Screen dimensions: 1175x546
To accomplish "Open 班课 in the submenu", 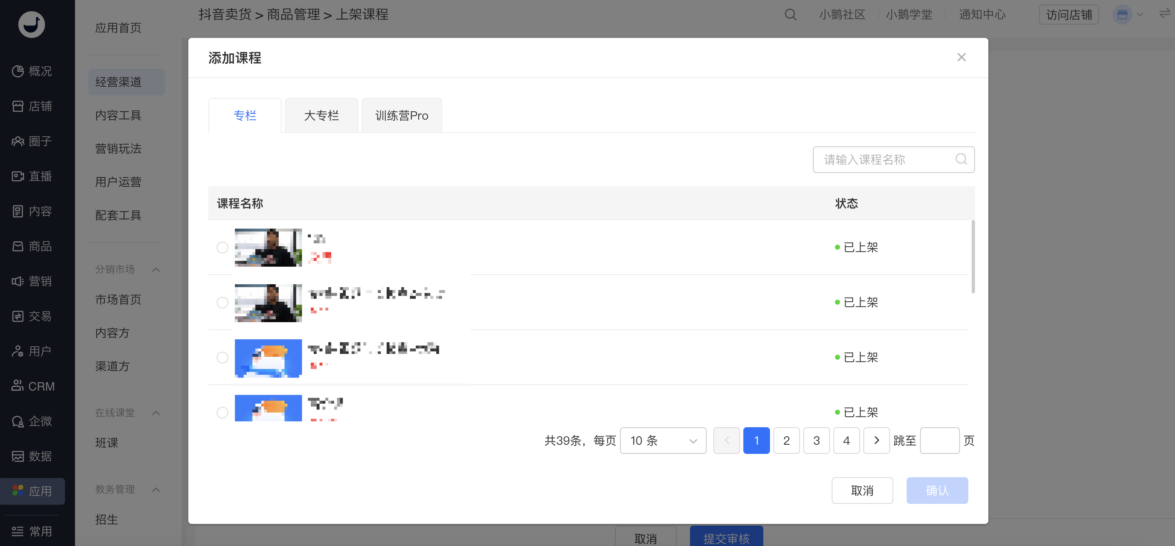I will [x=107, y=443].
